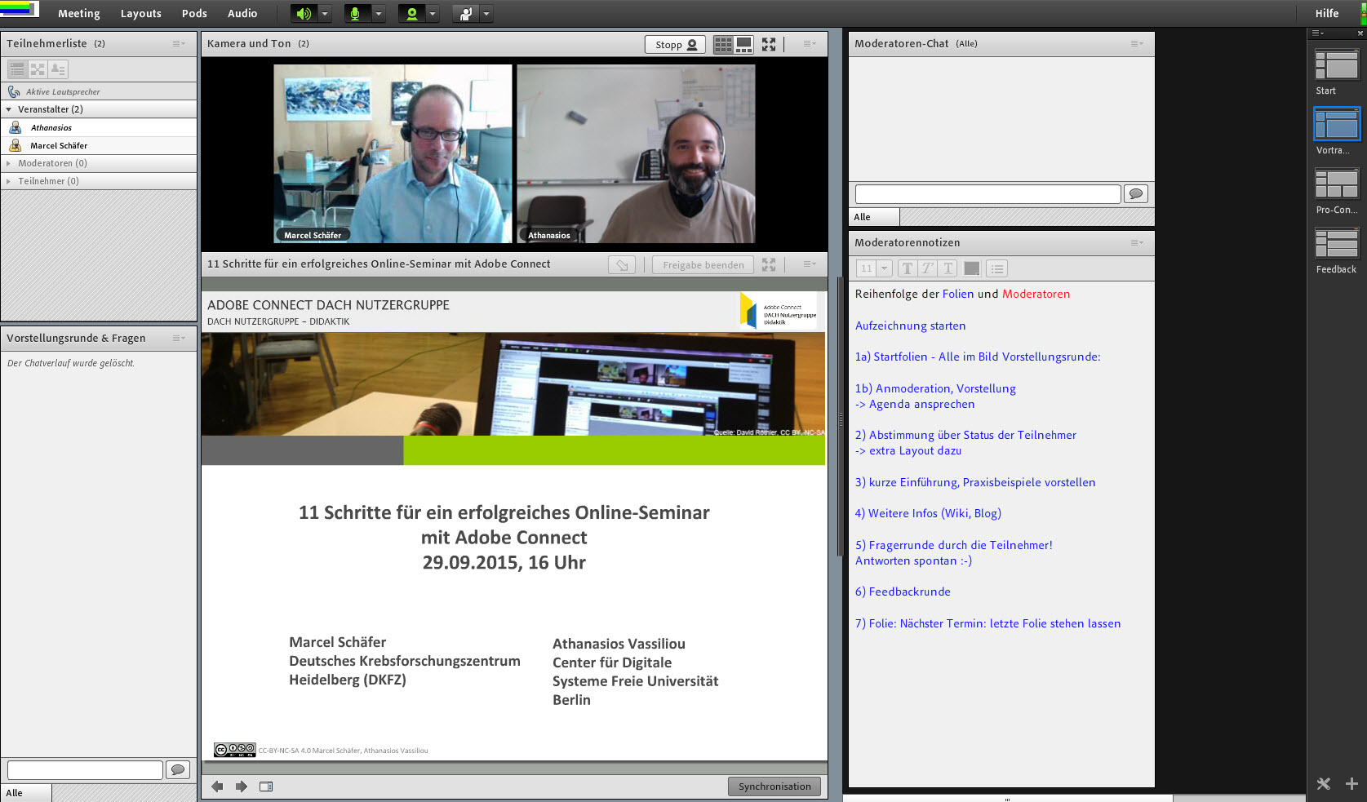Viewport: 1367px width, 802px height.
Task: Toggle bullet list in notes
Action: point(997,268)
